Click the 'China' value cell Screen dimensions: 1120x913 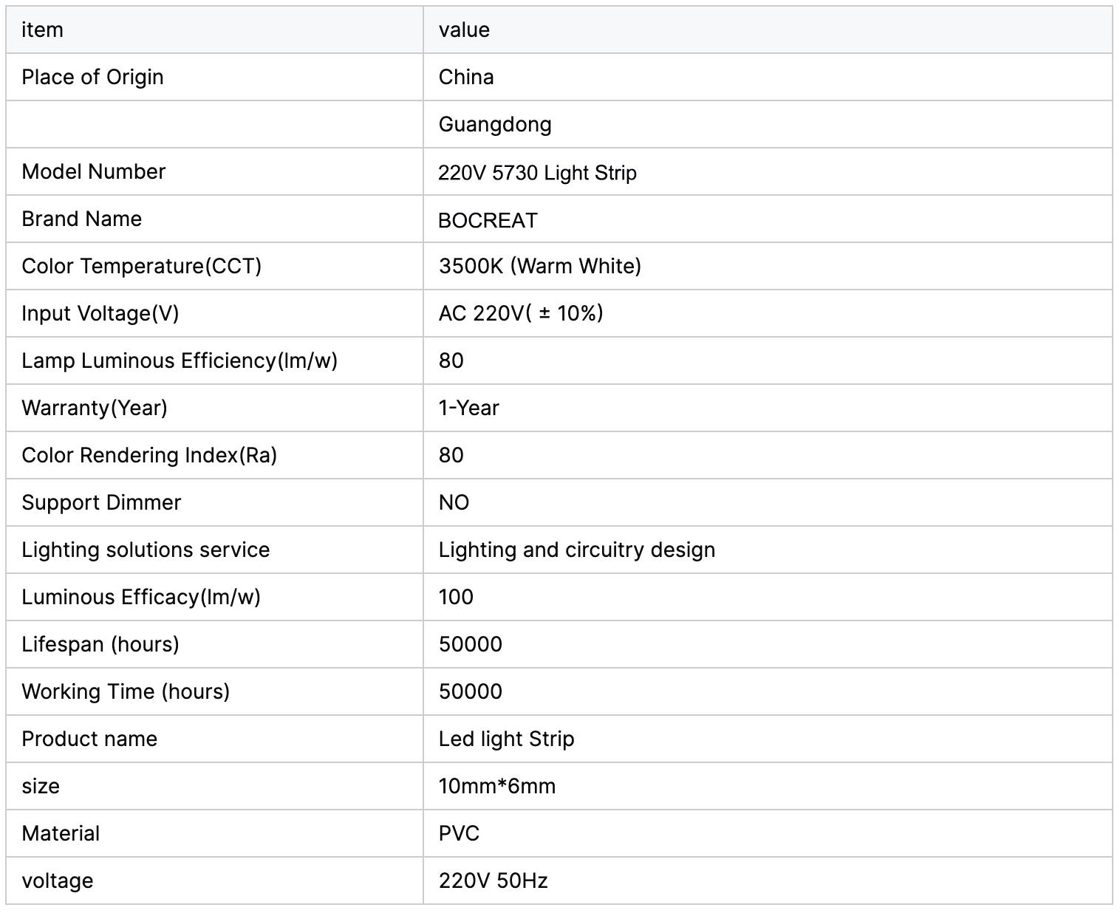click(x=466, y=78)
